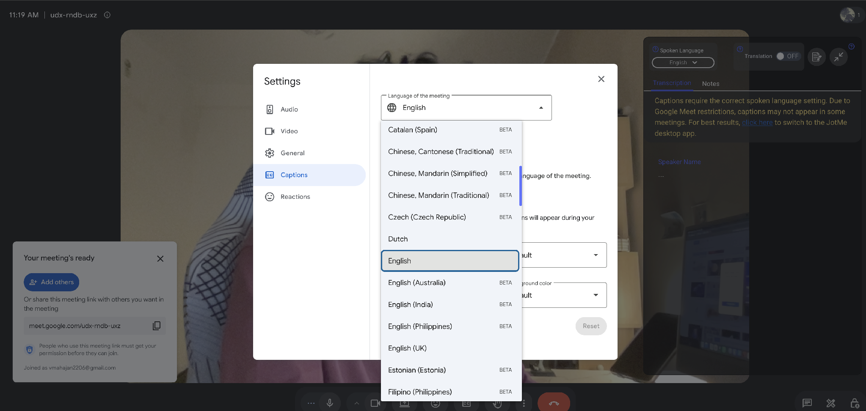Click the Speaker Name label
The width and height of the screenshot is (866, 411).
(x=679, y=162)
